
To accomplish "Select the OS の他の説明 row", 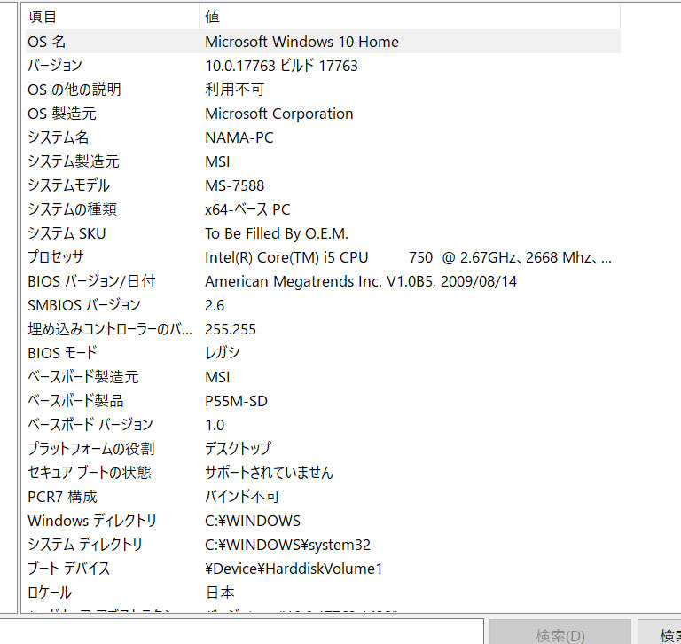I will tap(323, 90).
